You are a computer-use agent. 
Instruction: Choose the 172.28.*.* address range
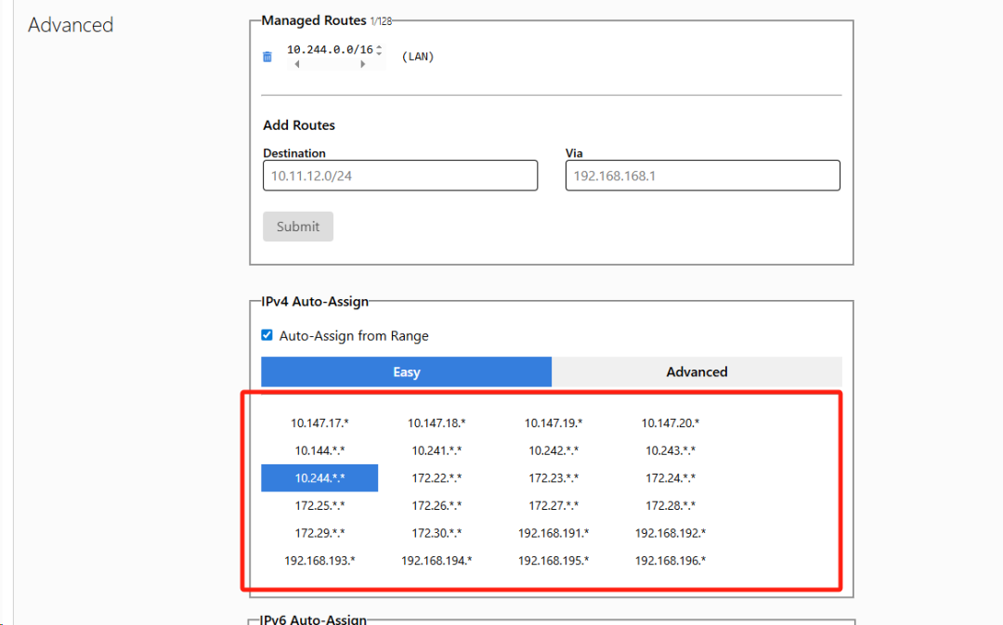coord(670,506)
